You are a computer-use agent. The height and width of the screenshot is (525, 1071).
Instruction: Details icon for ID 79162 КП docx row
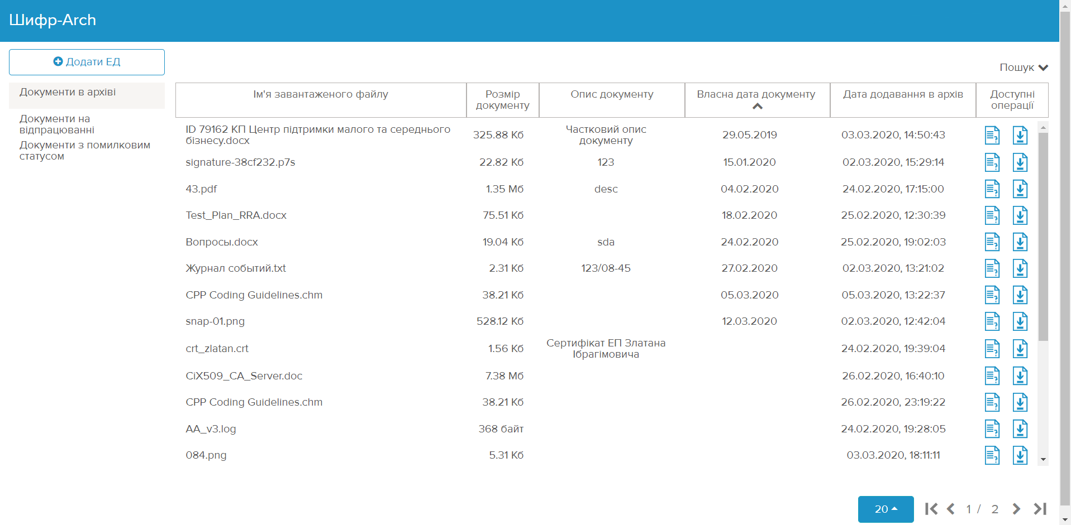pos(992,135)
